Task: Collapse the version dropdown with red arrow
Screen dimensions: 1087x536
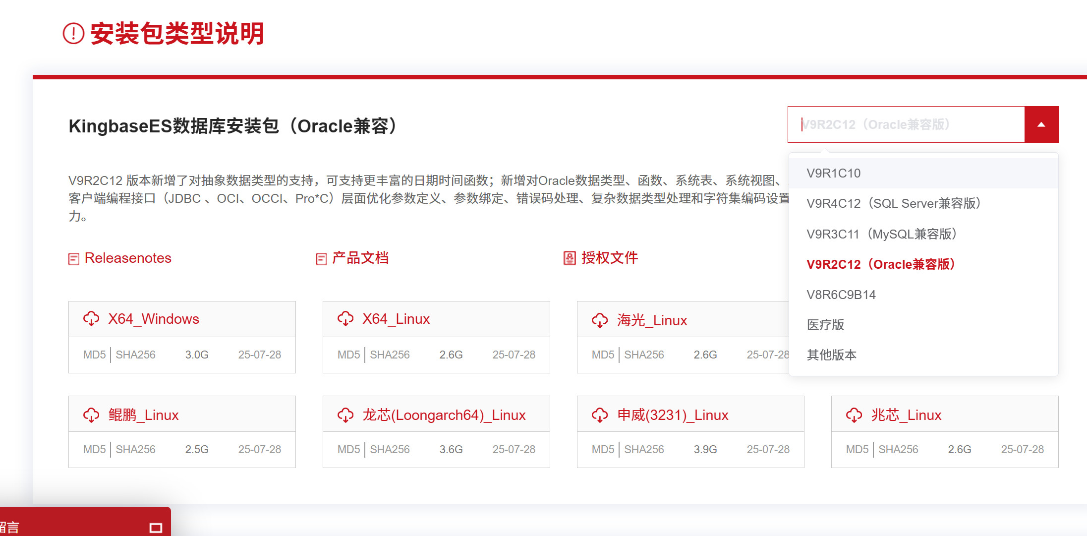Action: tap(1041, 124)
